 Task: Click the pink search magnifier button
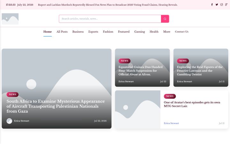165,19
